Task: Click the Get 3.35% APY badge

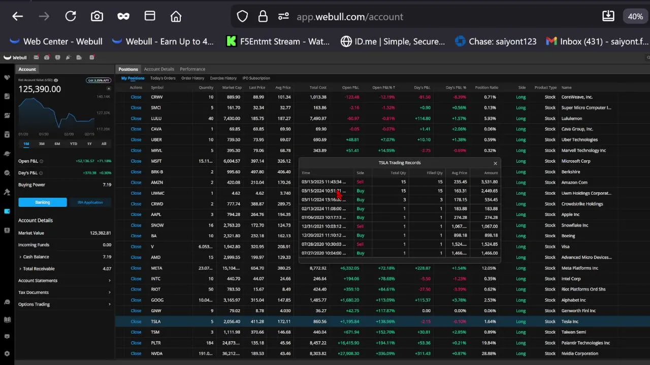Action: click(x=99, y=80)
